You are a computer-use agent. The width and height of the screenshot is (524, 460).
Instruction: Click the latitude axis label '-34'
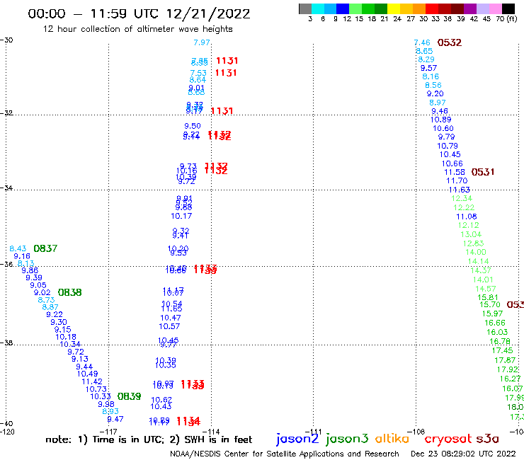coord(6,188)
